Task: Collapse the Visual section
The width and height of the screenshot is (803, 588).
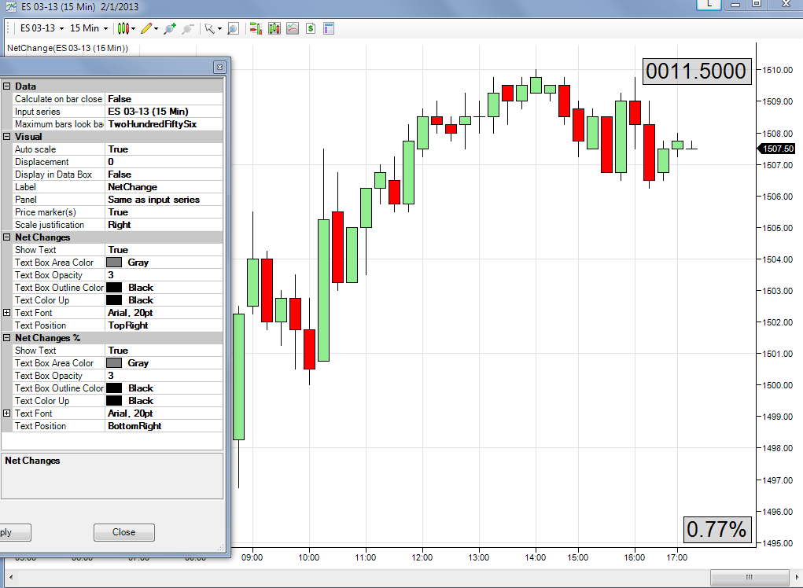Action: (6, 136)
